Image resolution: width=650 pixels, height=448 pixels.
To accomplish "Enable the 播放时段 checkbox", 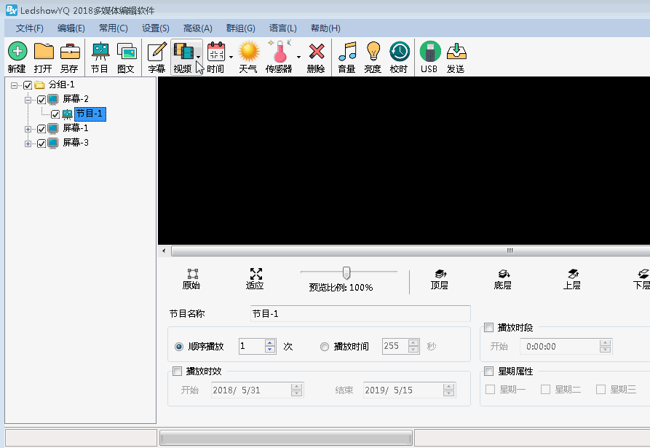I will [488, 327].
